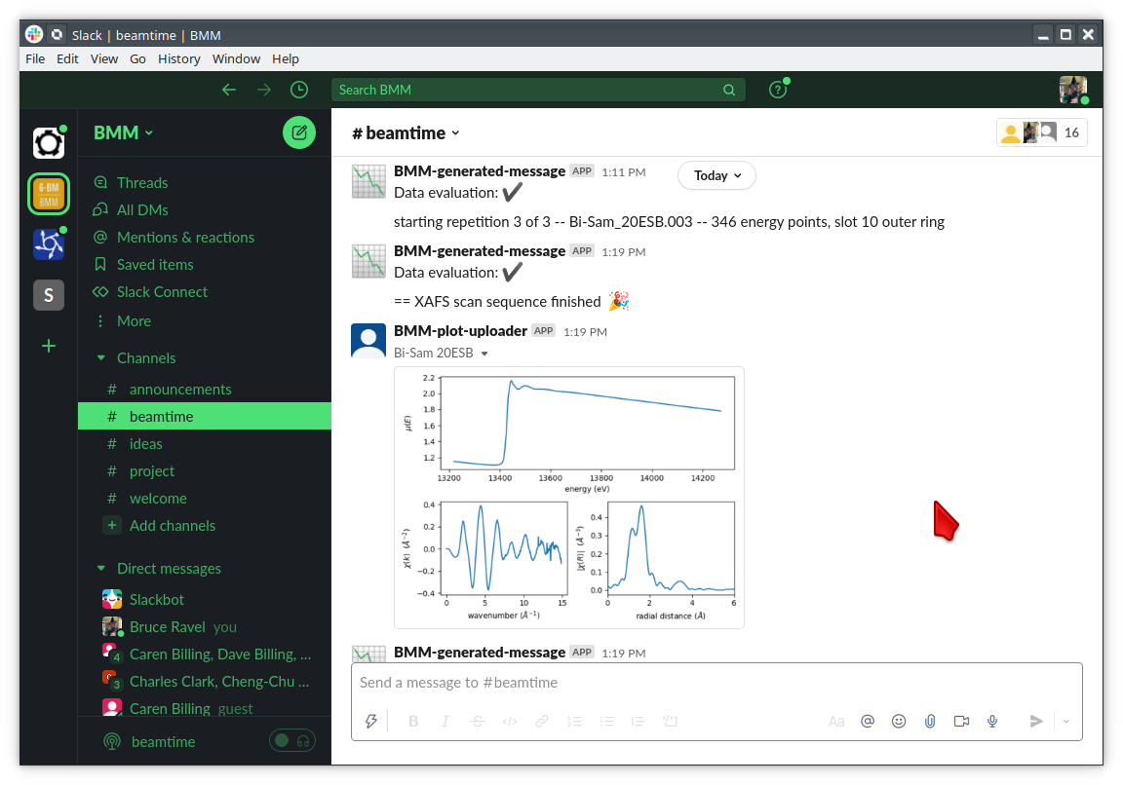The height and width of the screenshot is (785, 1123).
Task: Open the history clock icon
Action: click(x=299, y=90)
